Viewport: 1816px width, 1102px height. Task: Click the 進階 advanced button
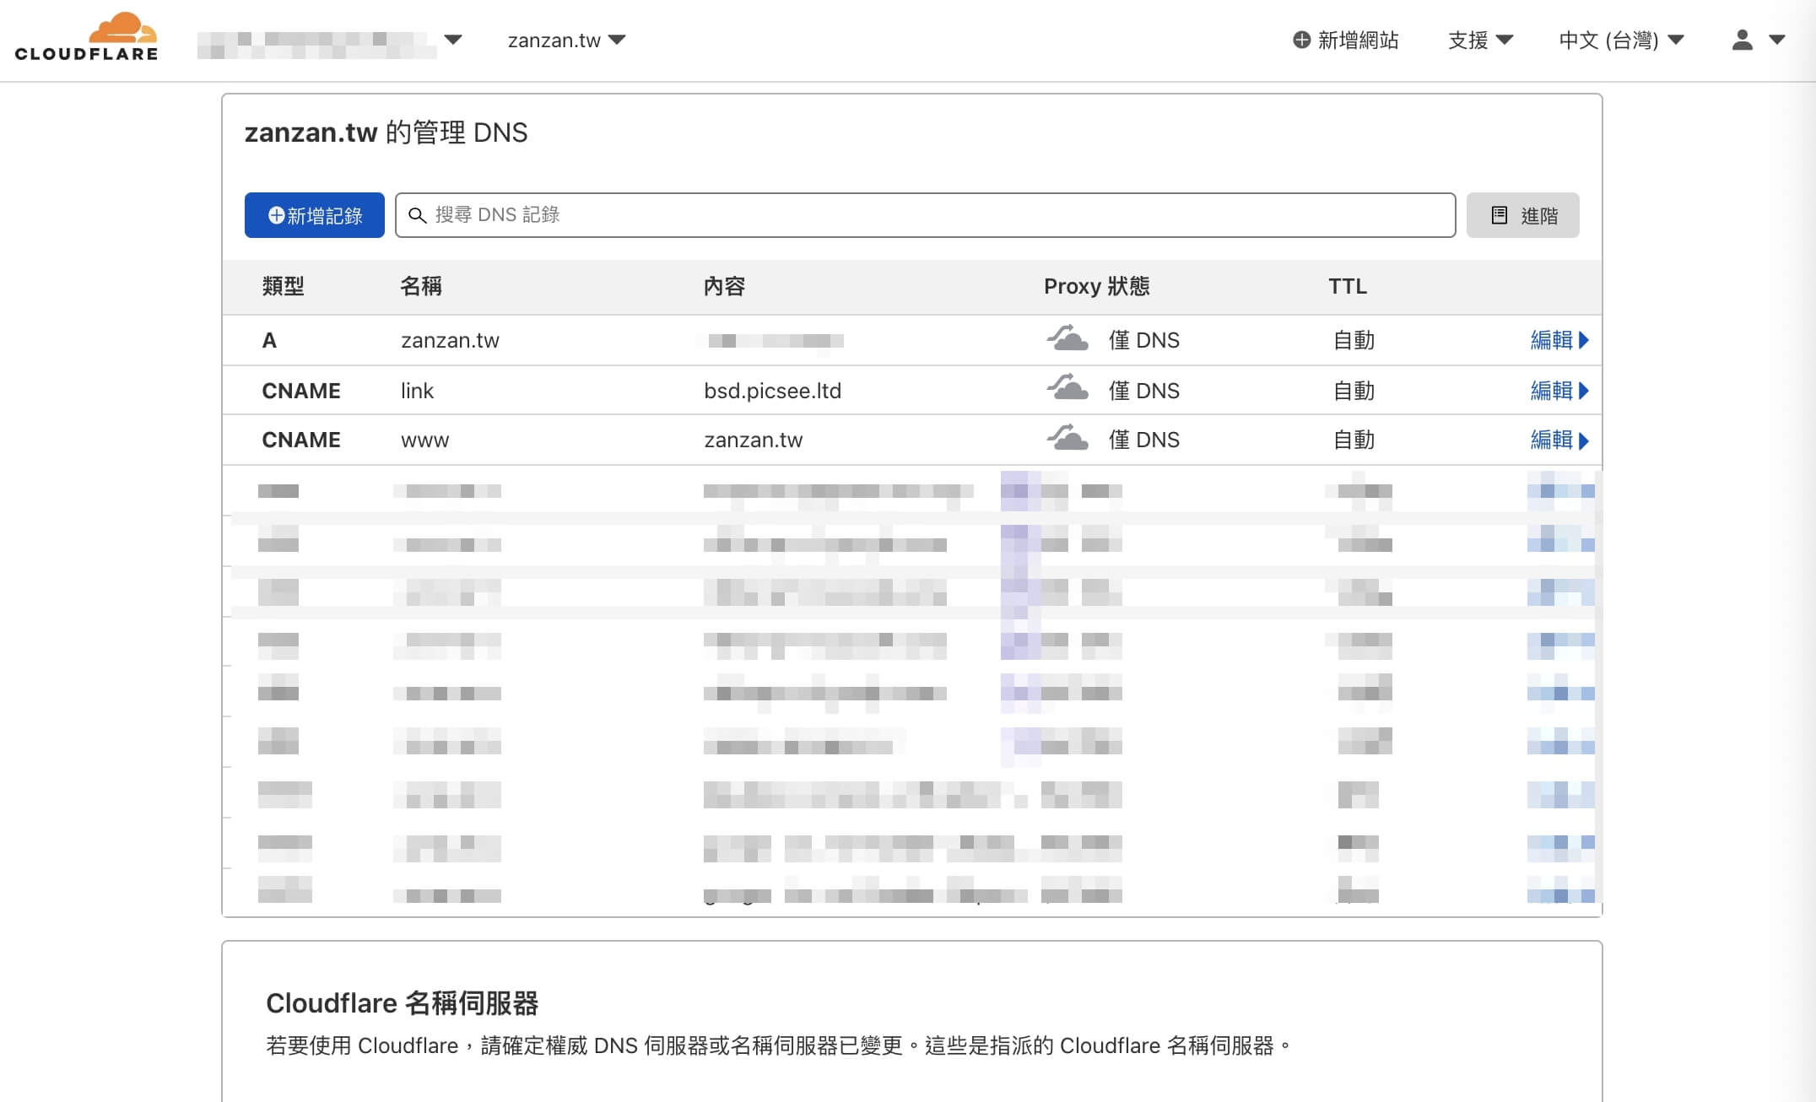coord(1523,215)
